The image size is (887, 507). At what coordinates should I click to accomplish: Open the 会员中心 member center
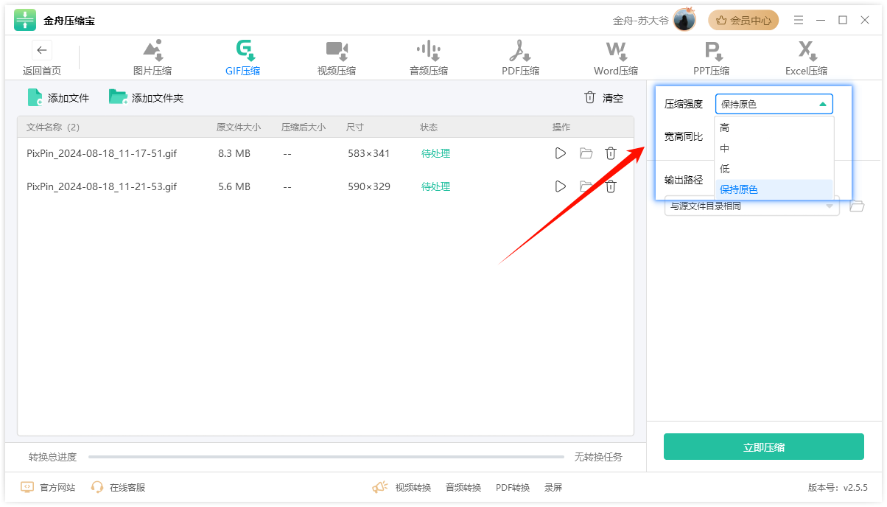tap(743, 21)
